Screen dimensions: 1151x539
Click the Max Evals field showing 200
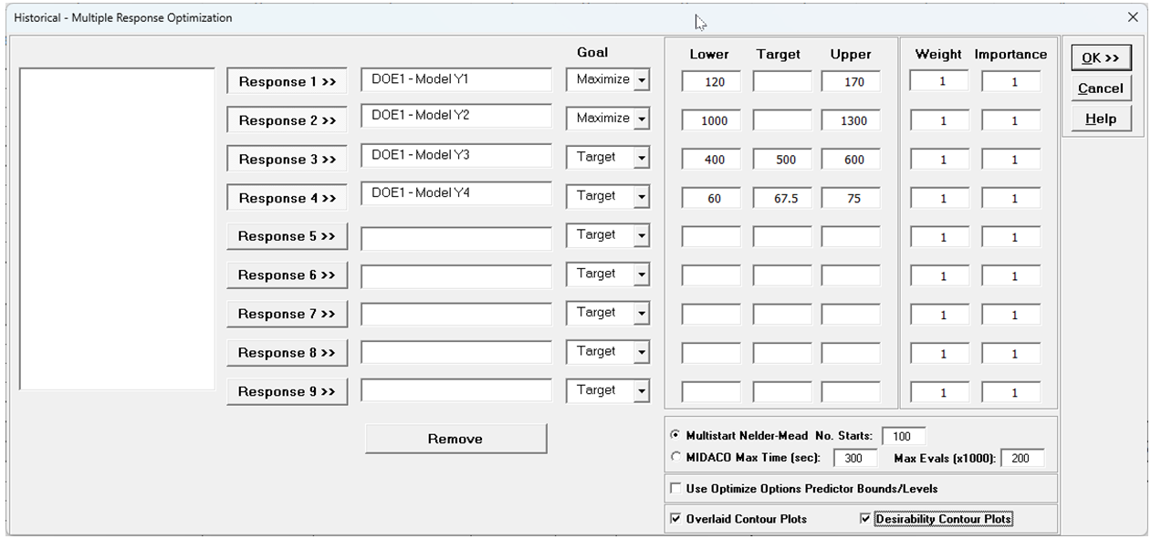point(1021,459)
